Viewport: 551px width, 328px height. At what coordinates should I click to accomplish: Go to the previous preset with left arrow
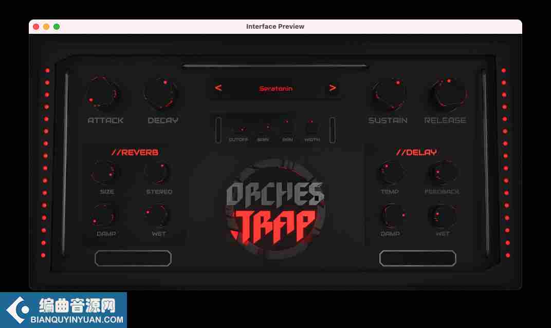tap(218, 88)
